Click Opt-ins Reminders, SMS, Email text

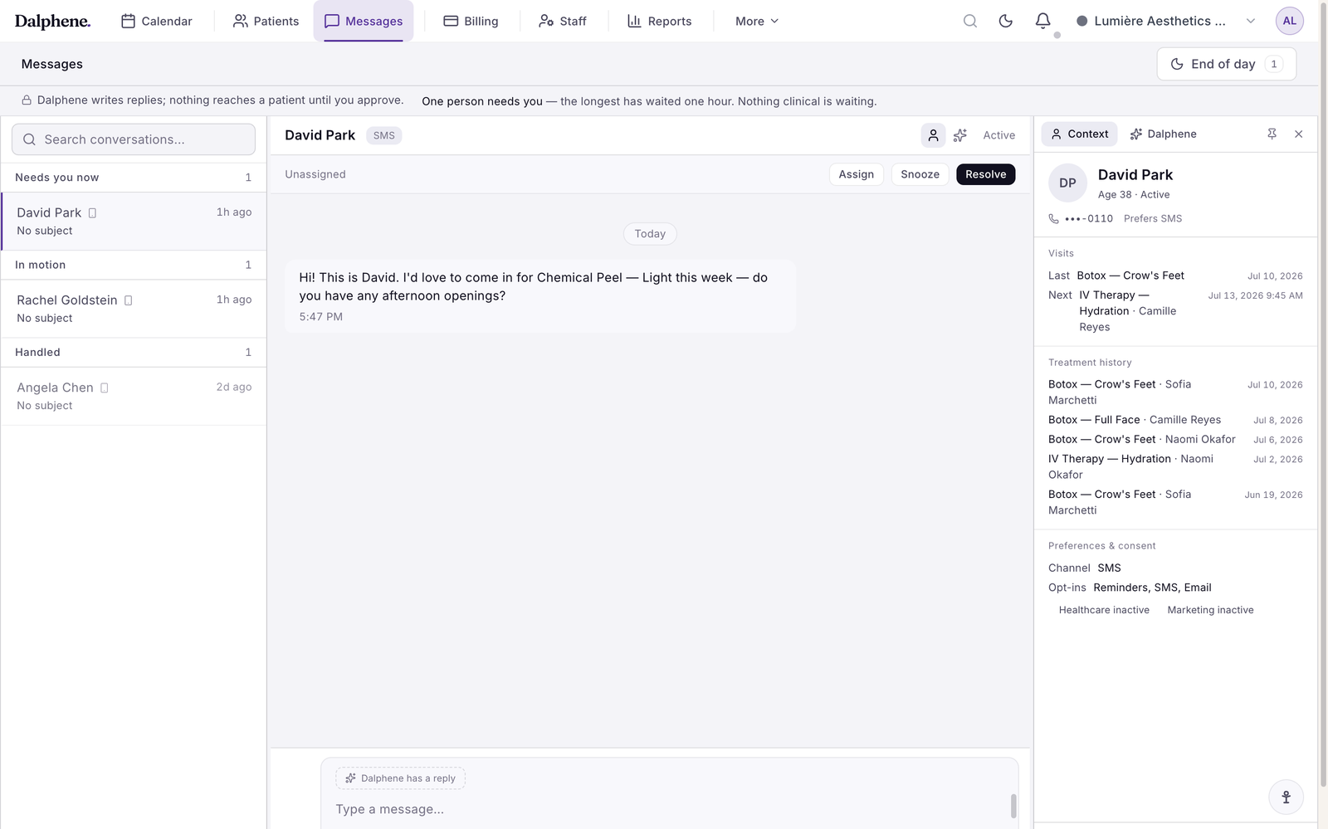click(x=1152, y=588)
